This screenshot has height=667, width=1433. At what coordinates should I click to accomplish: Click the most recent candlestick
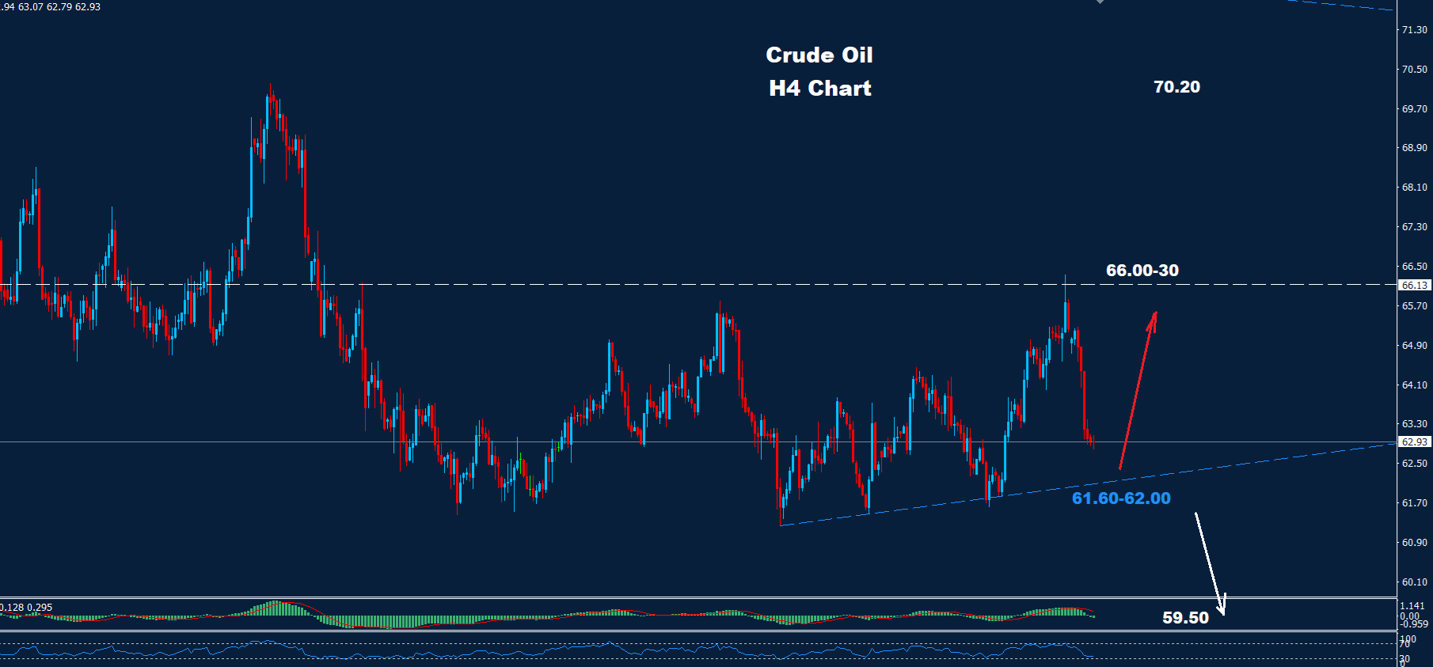(1093, 441)
